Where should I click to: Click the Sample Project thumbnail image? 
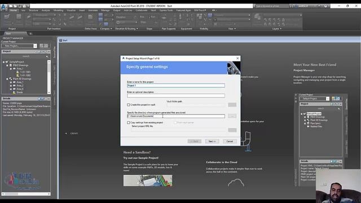coord(148,180)
